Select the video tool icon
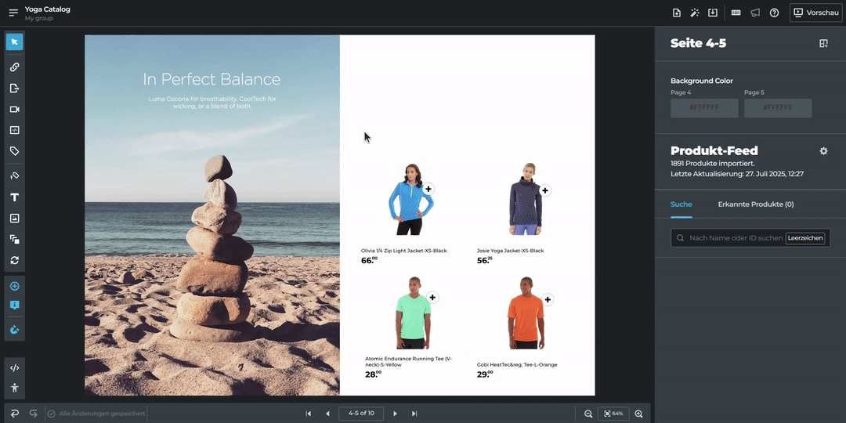Image resolution: width=846 pixels, height=423 pixels. click(14, 110)
